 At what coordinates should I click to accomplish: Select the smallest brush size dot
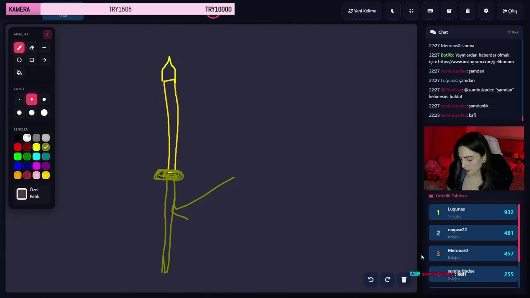coord(19,99)
